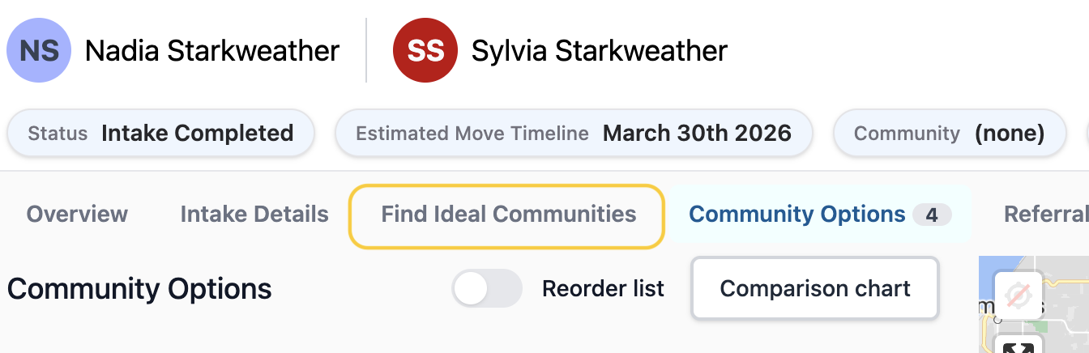Click the Community Options heading

point(139,289)
